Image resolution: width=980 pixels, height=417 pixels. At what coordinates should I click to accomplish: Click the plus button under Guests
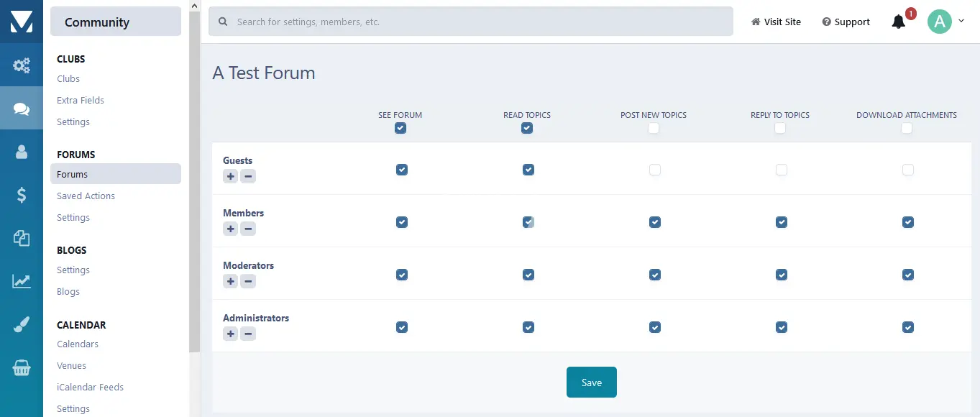click(230, 176)
